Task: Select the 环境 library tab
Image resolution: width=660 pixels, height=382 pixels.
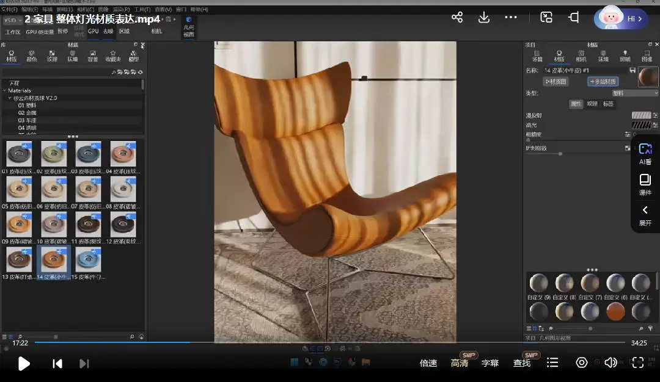Action: tap(72, 56)
